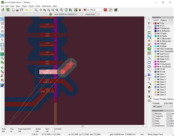Open the Tools menu

[x=38, y=6]
